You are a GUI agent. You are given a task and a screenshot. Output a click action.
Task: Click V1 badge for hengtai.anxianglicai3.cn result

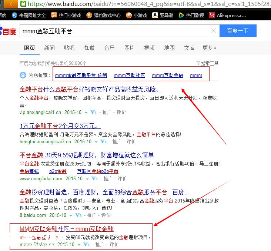click(x=104, y=141)
